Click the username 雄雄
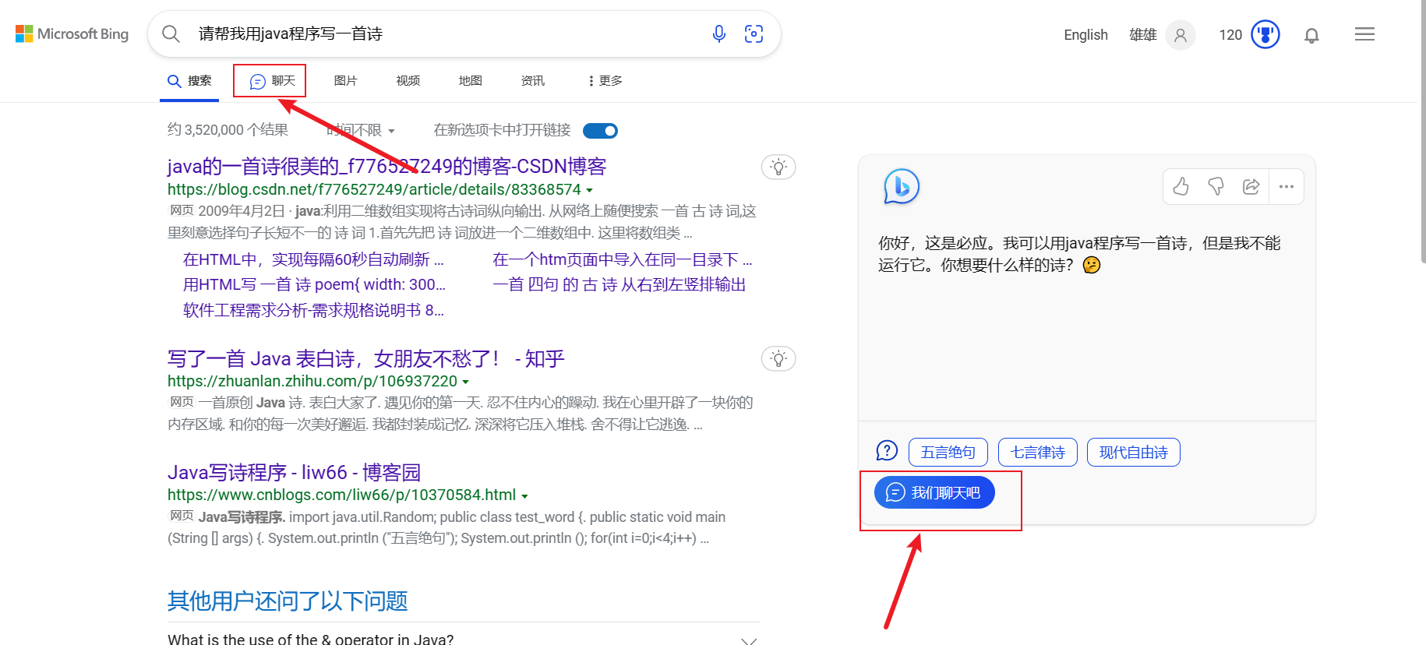 pyautogui.click(x=1143, y=35)
